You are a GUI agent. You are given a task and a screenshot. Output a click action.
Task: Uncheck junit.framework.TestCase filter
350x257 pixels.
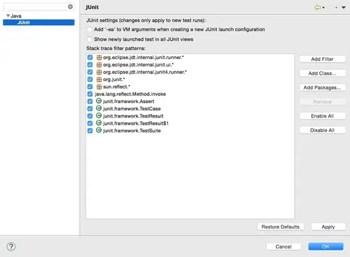point(90,108)
